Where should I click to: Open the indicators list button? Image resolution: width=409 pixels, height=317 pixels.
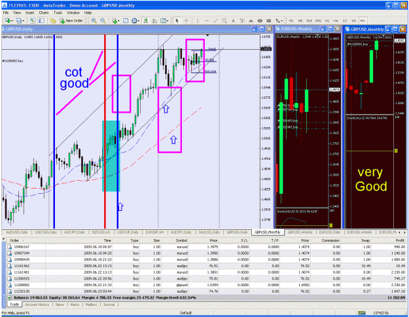pyautogui.click(x=114, y=20)
